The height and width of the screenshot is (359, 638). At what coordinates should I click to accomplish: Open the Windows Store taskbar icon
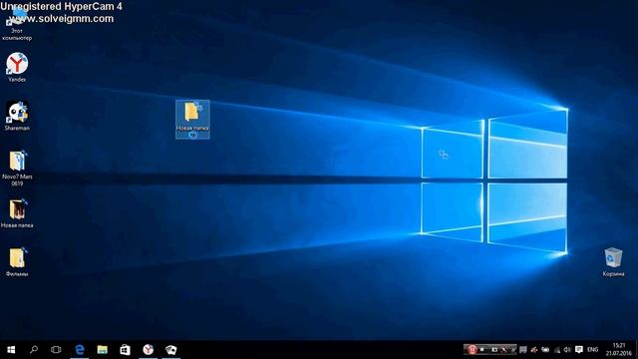125,350
